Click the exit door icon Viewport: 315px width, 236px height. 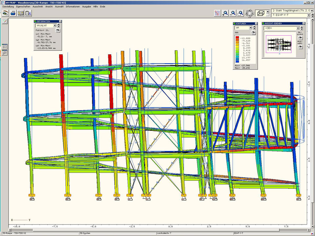point(29,13)
